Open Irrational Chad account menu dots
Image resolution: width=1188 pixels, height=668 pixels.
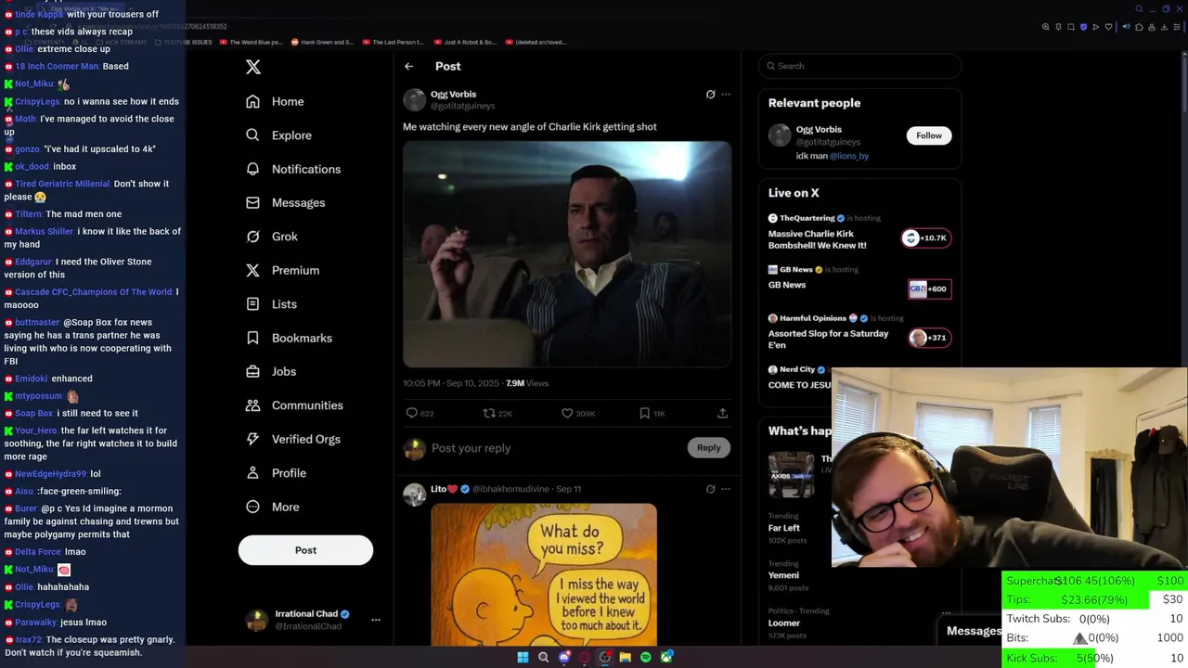376,620
